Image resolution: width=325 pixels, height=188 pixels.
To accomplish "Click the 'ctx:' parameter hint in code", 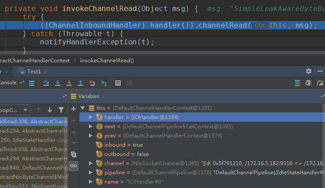I will click(260, 25).
